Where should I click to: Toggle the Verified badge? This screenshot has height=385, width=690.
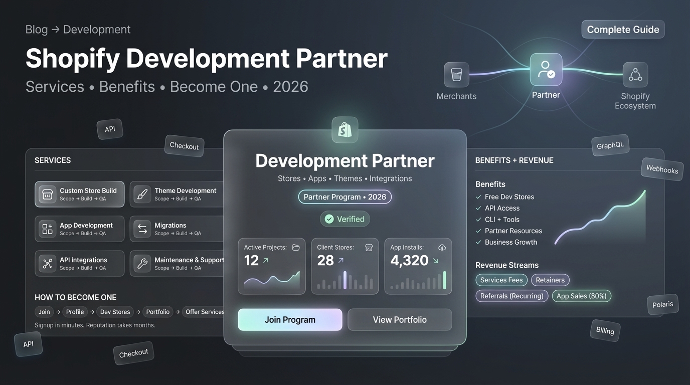[x=345, y=219]
